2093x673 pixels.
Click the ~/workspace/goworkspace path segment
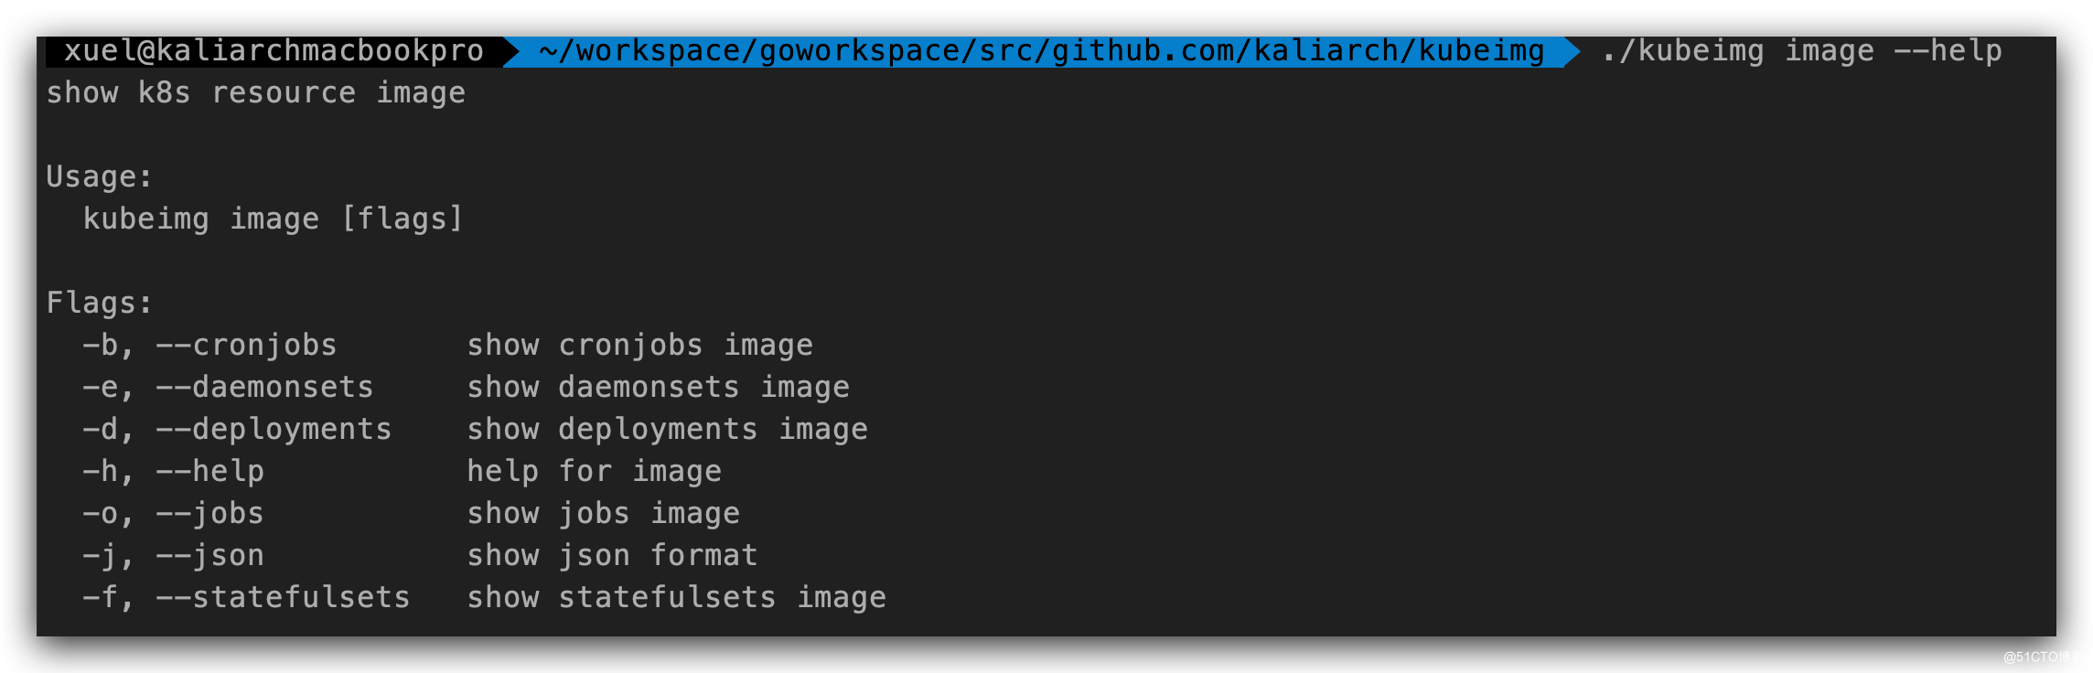[1042, 51]
